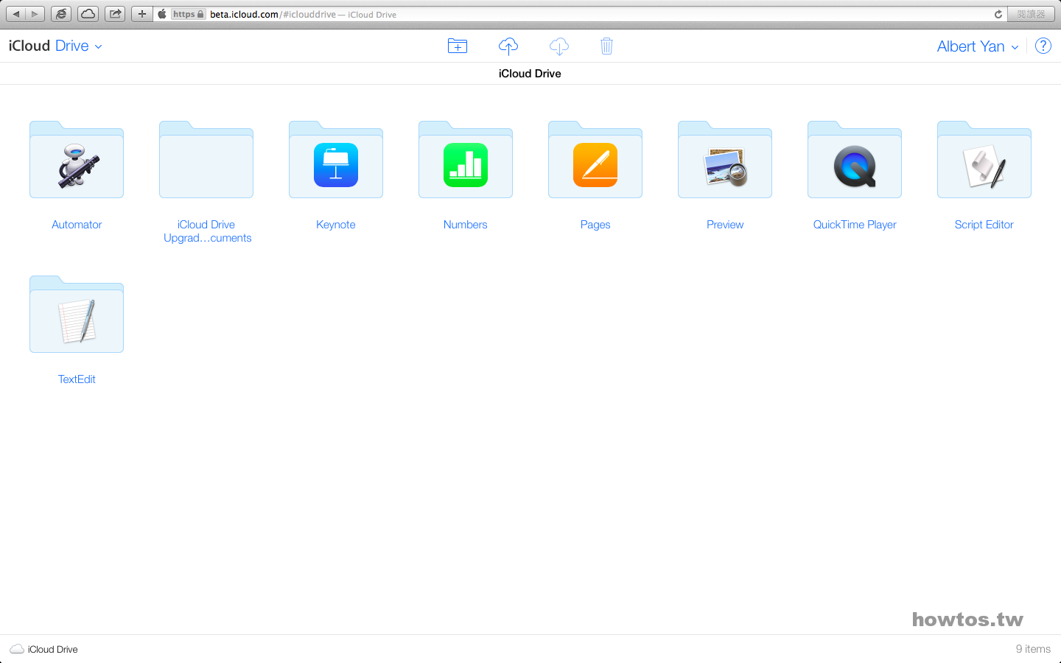This screenshot has width=1061, height=663.
Task: Click the iCloud Drive title heading
Action: coord(530,74)
